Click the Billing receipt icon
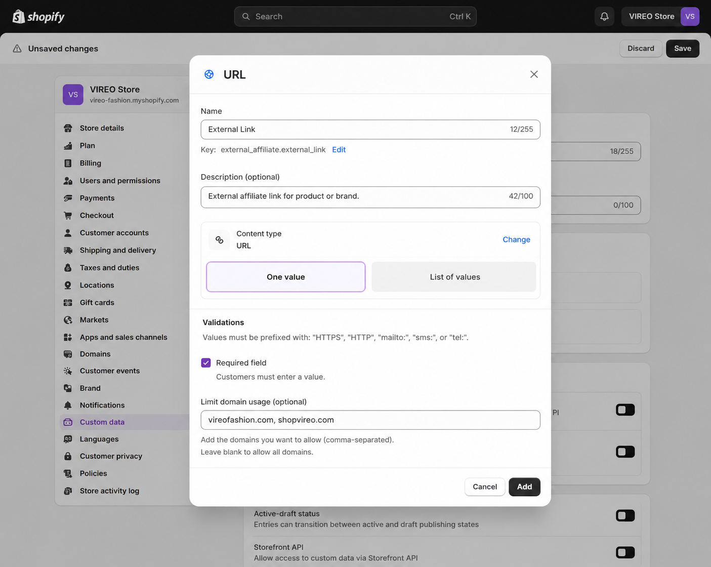This screenshot has width=711, height=567. click(x=68, y=163)
